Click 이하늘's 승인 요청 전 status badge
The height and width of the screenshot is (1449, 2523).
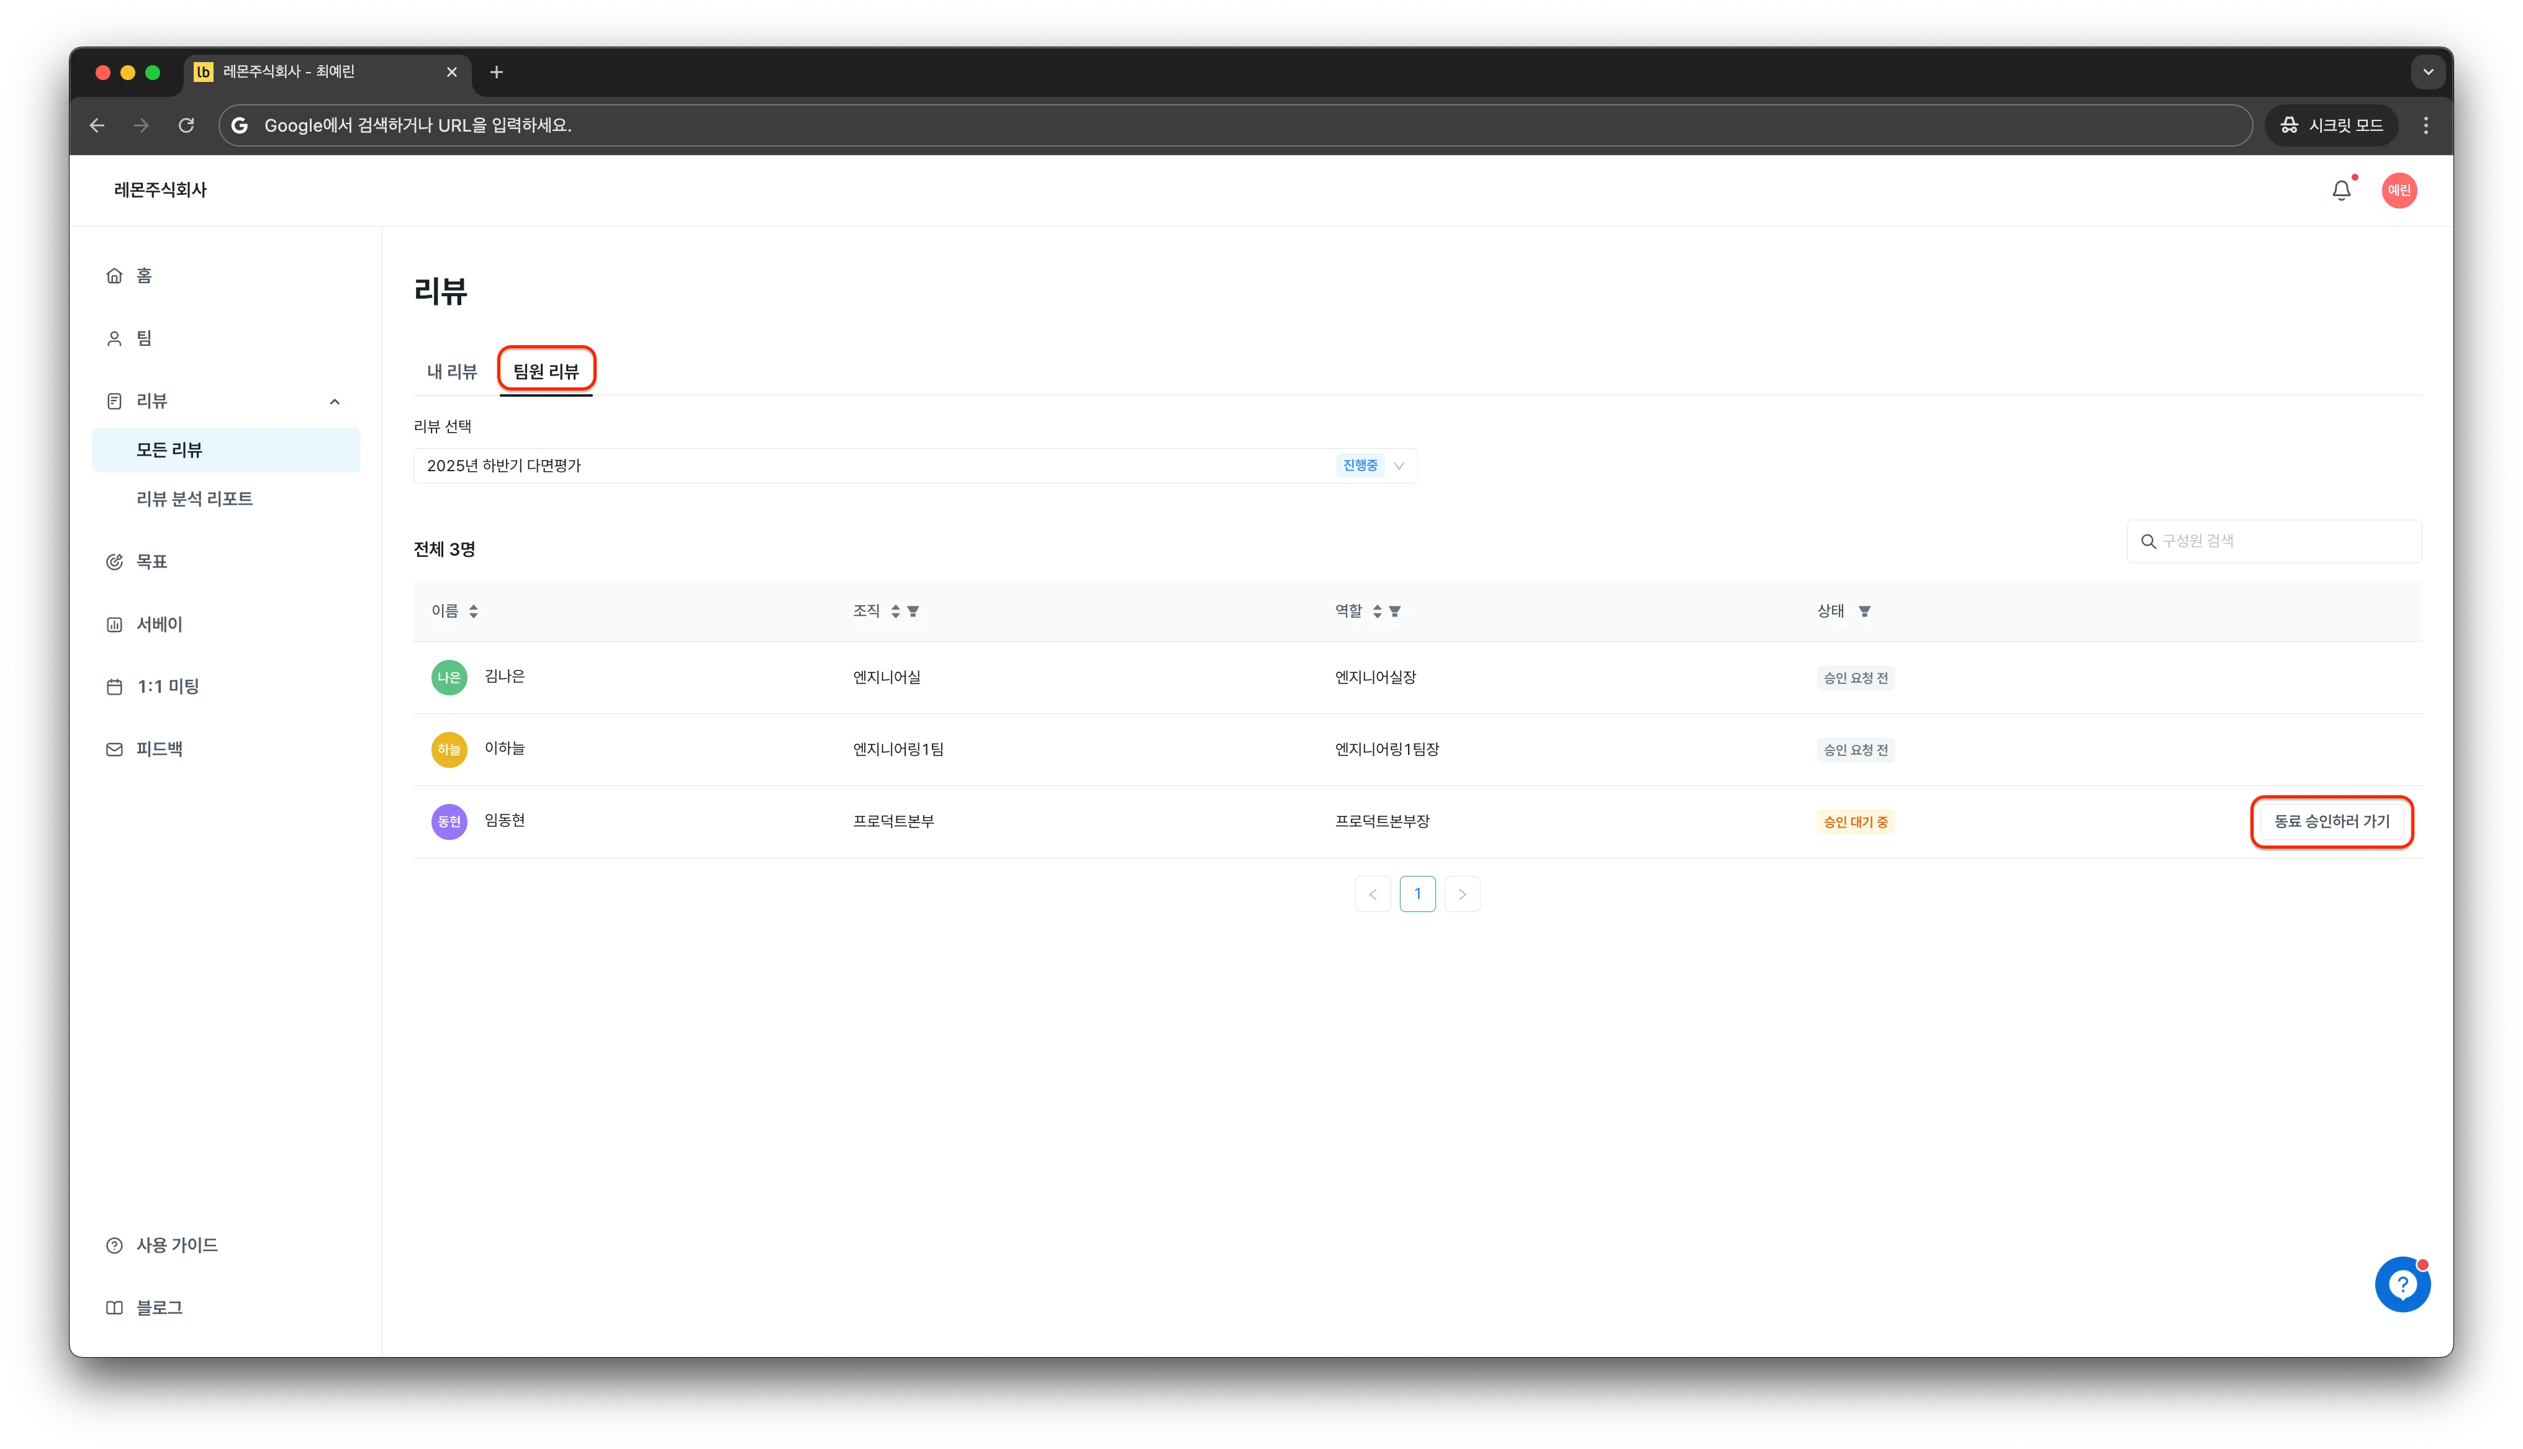[x=1856, y=749]
